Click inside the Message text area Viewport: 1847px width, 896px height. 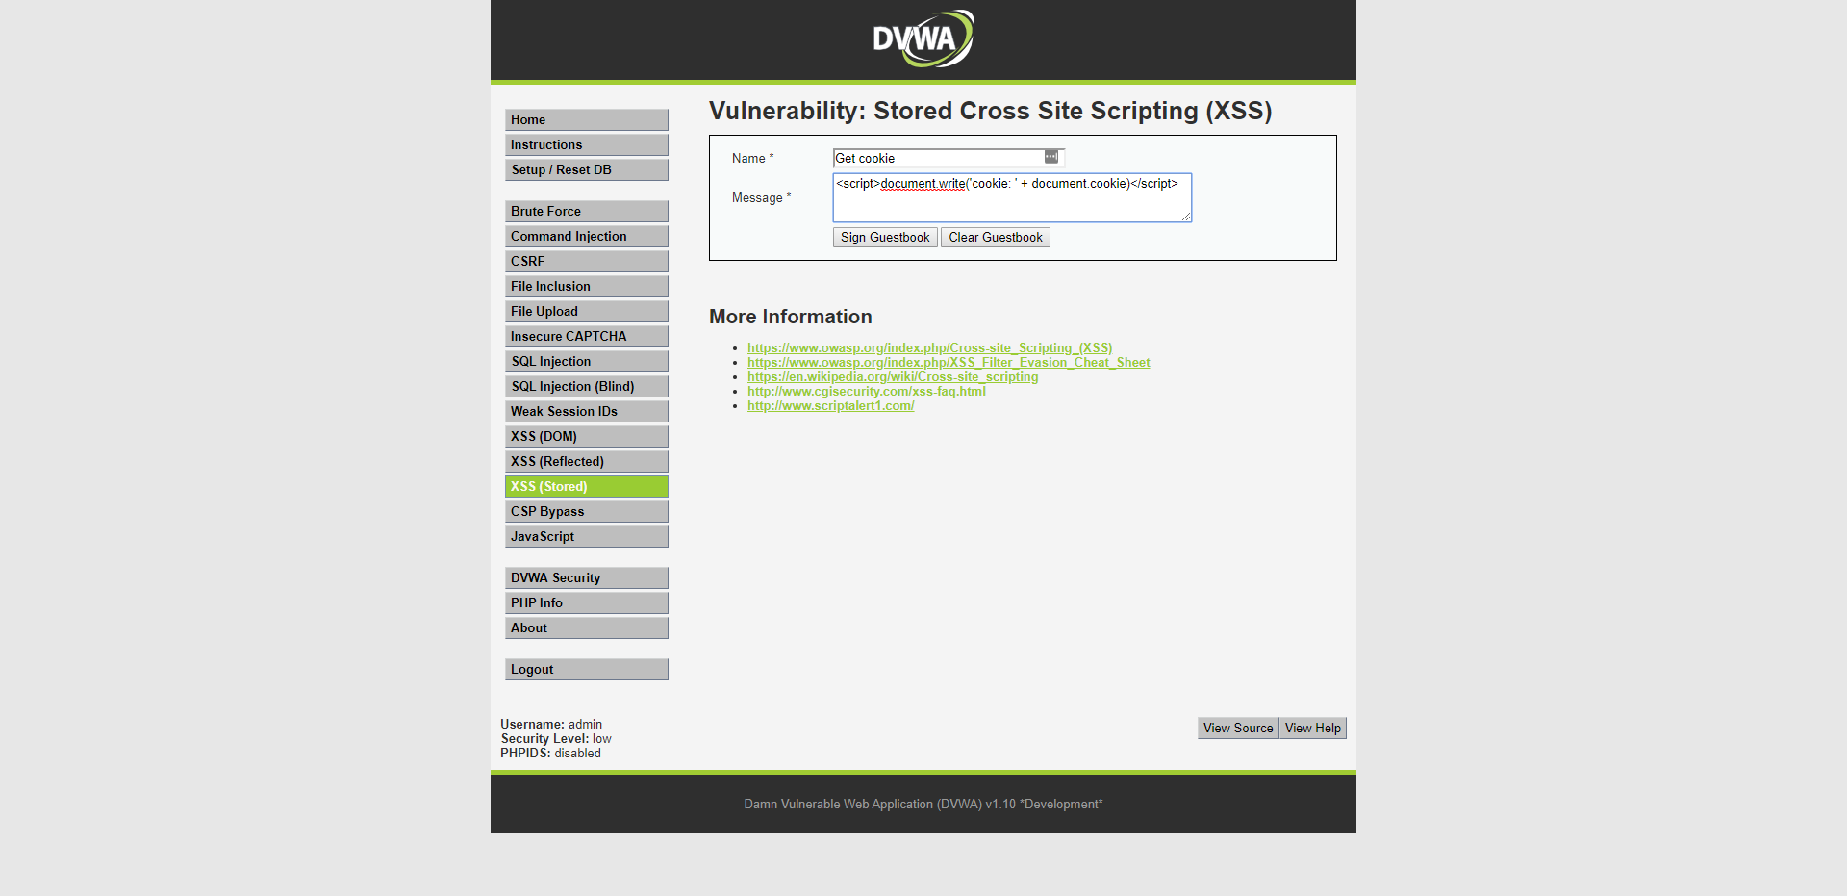pos(1011,202)
